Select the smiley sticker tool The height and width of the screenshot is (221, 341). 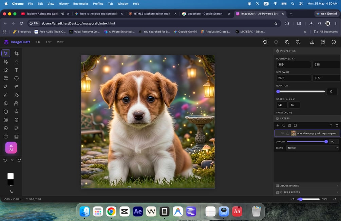(16, 78)
